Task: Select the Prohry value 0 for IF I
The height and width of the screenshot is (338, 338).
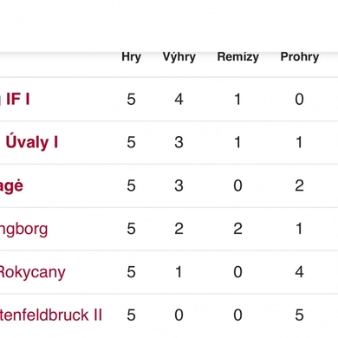Action: (x=299, y=100)
